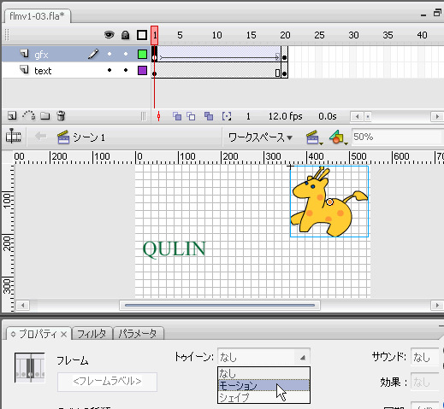The width and height of the screenshot is (444, 409).
Task: Click the outline square icon in the timeline header
Action: (x=142, y=35)
